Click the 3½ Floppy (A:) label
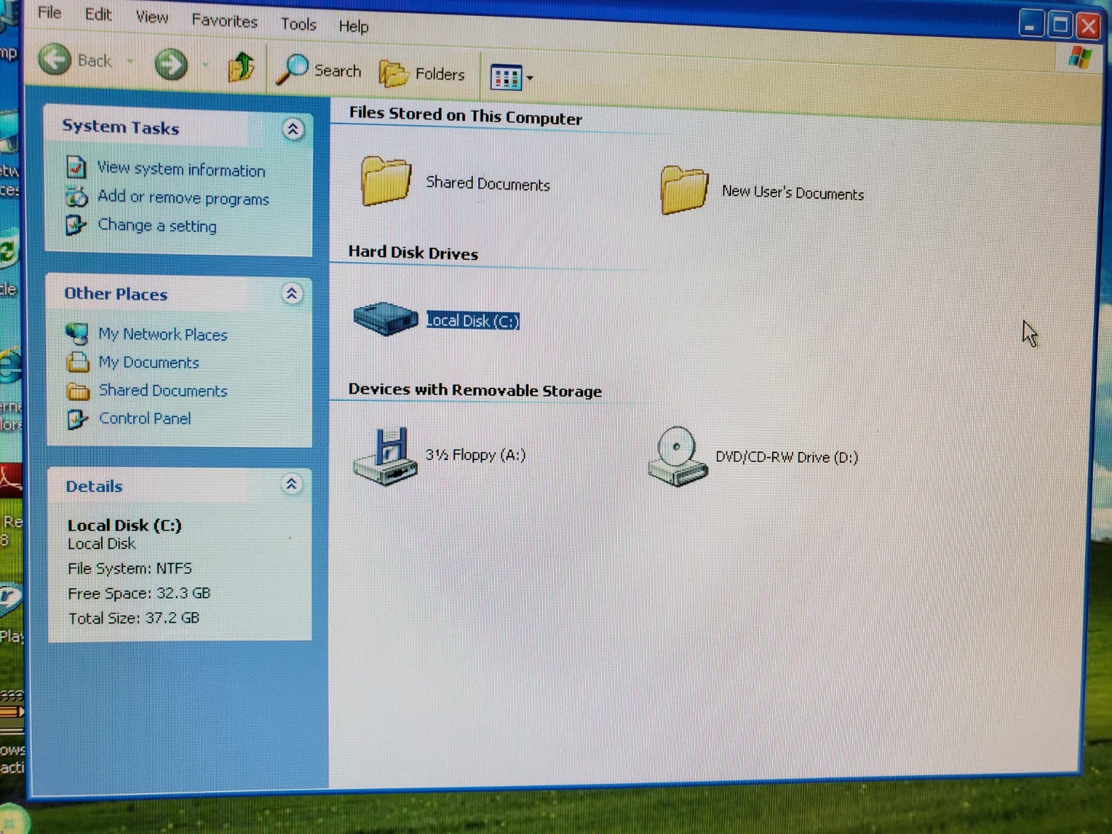Image resolution: width=1112 pixels, height=834 pixels. pos(475,455)
